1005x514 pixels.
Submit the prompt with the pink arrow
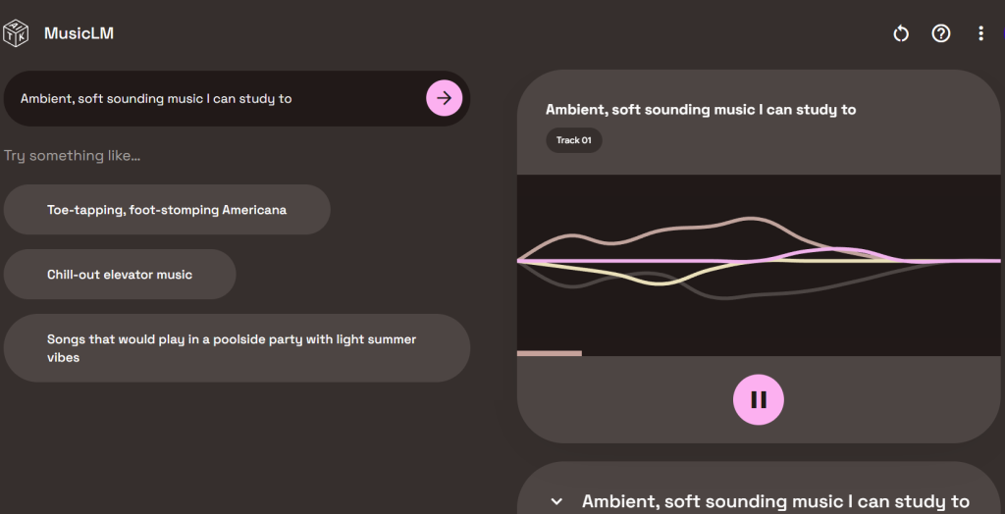(x=444, y=98)
